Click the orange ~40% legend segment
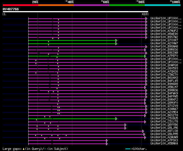 coord(56,5)
